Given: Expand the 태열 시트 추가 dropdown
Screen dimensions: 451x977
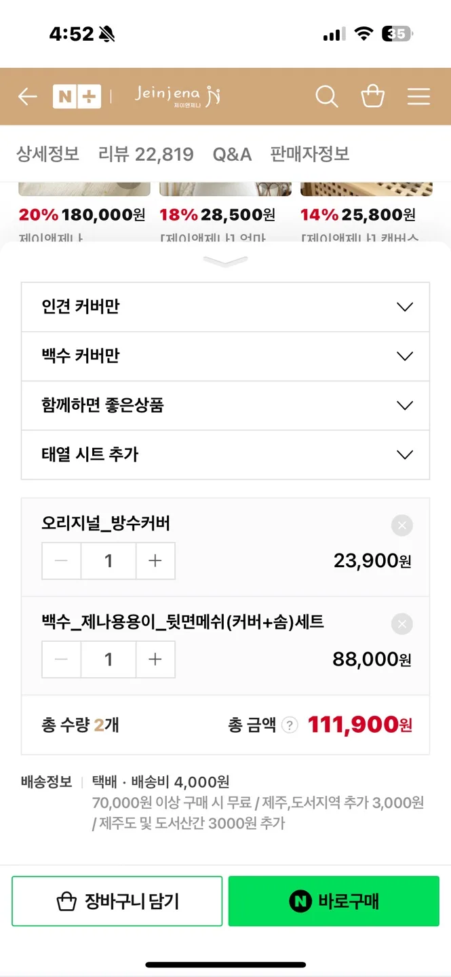Looking at the screenshot, I should point(225,455).
